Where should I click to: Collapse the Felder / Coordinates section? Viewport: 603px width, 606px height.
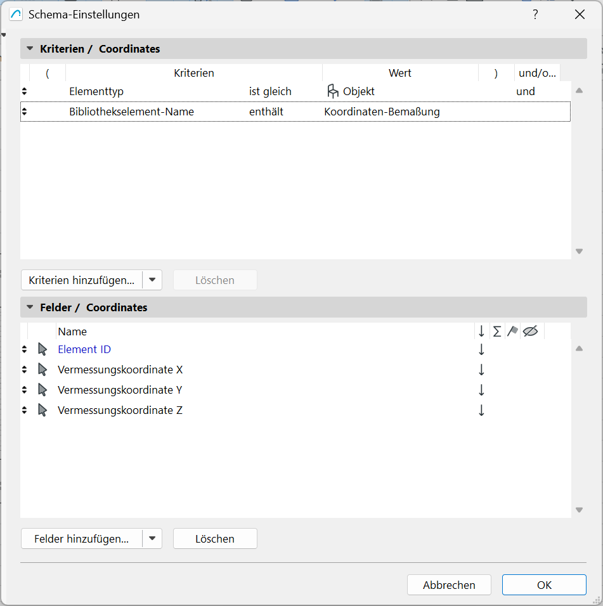pyautogui.click(x=30, y=307)
